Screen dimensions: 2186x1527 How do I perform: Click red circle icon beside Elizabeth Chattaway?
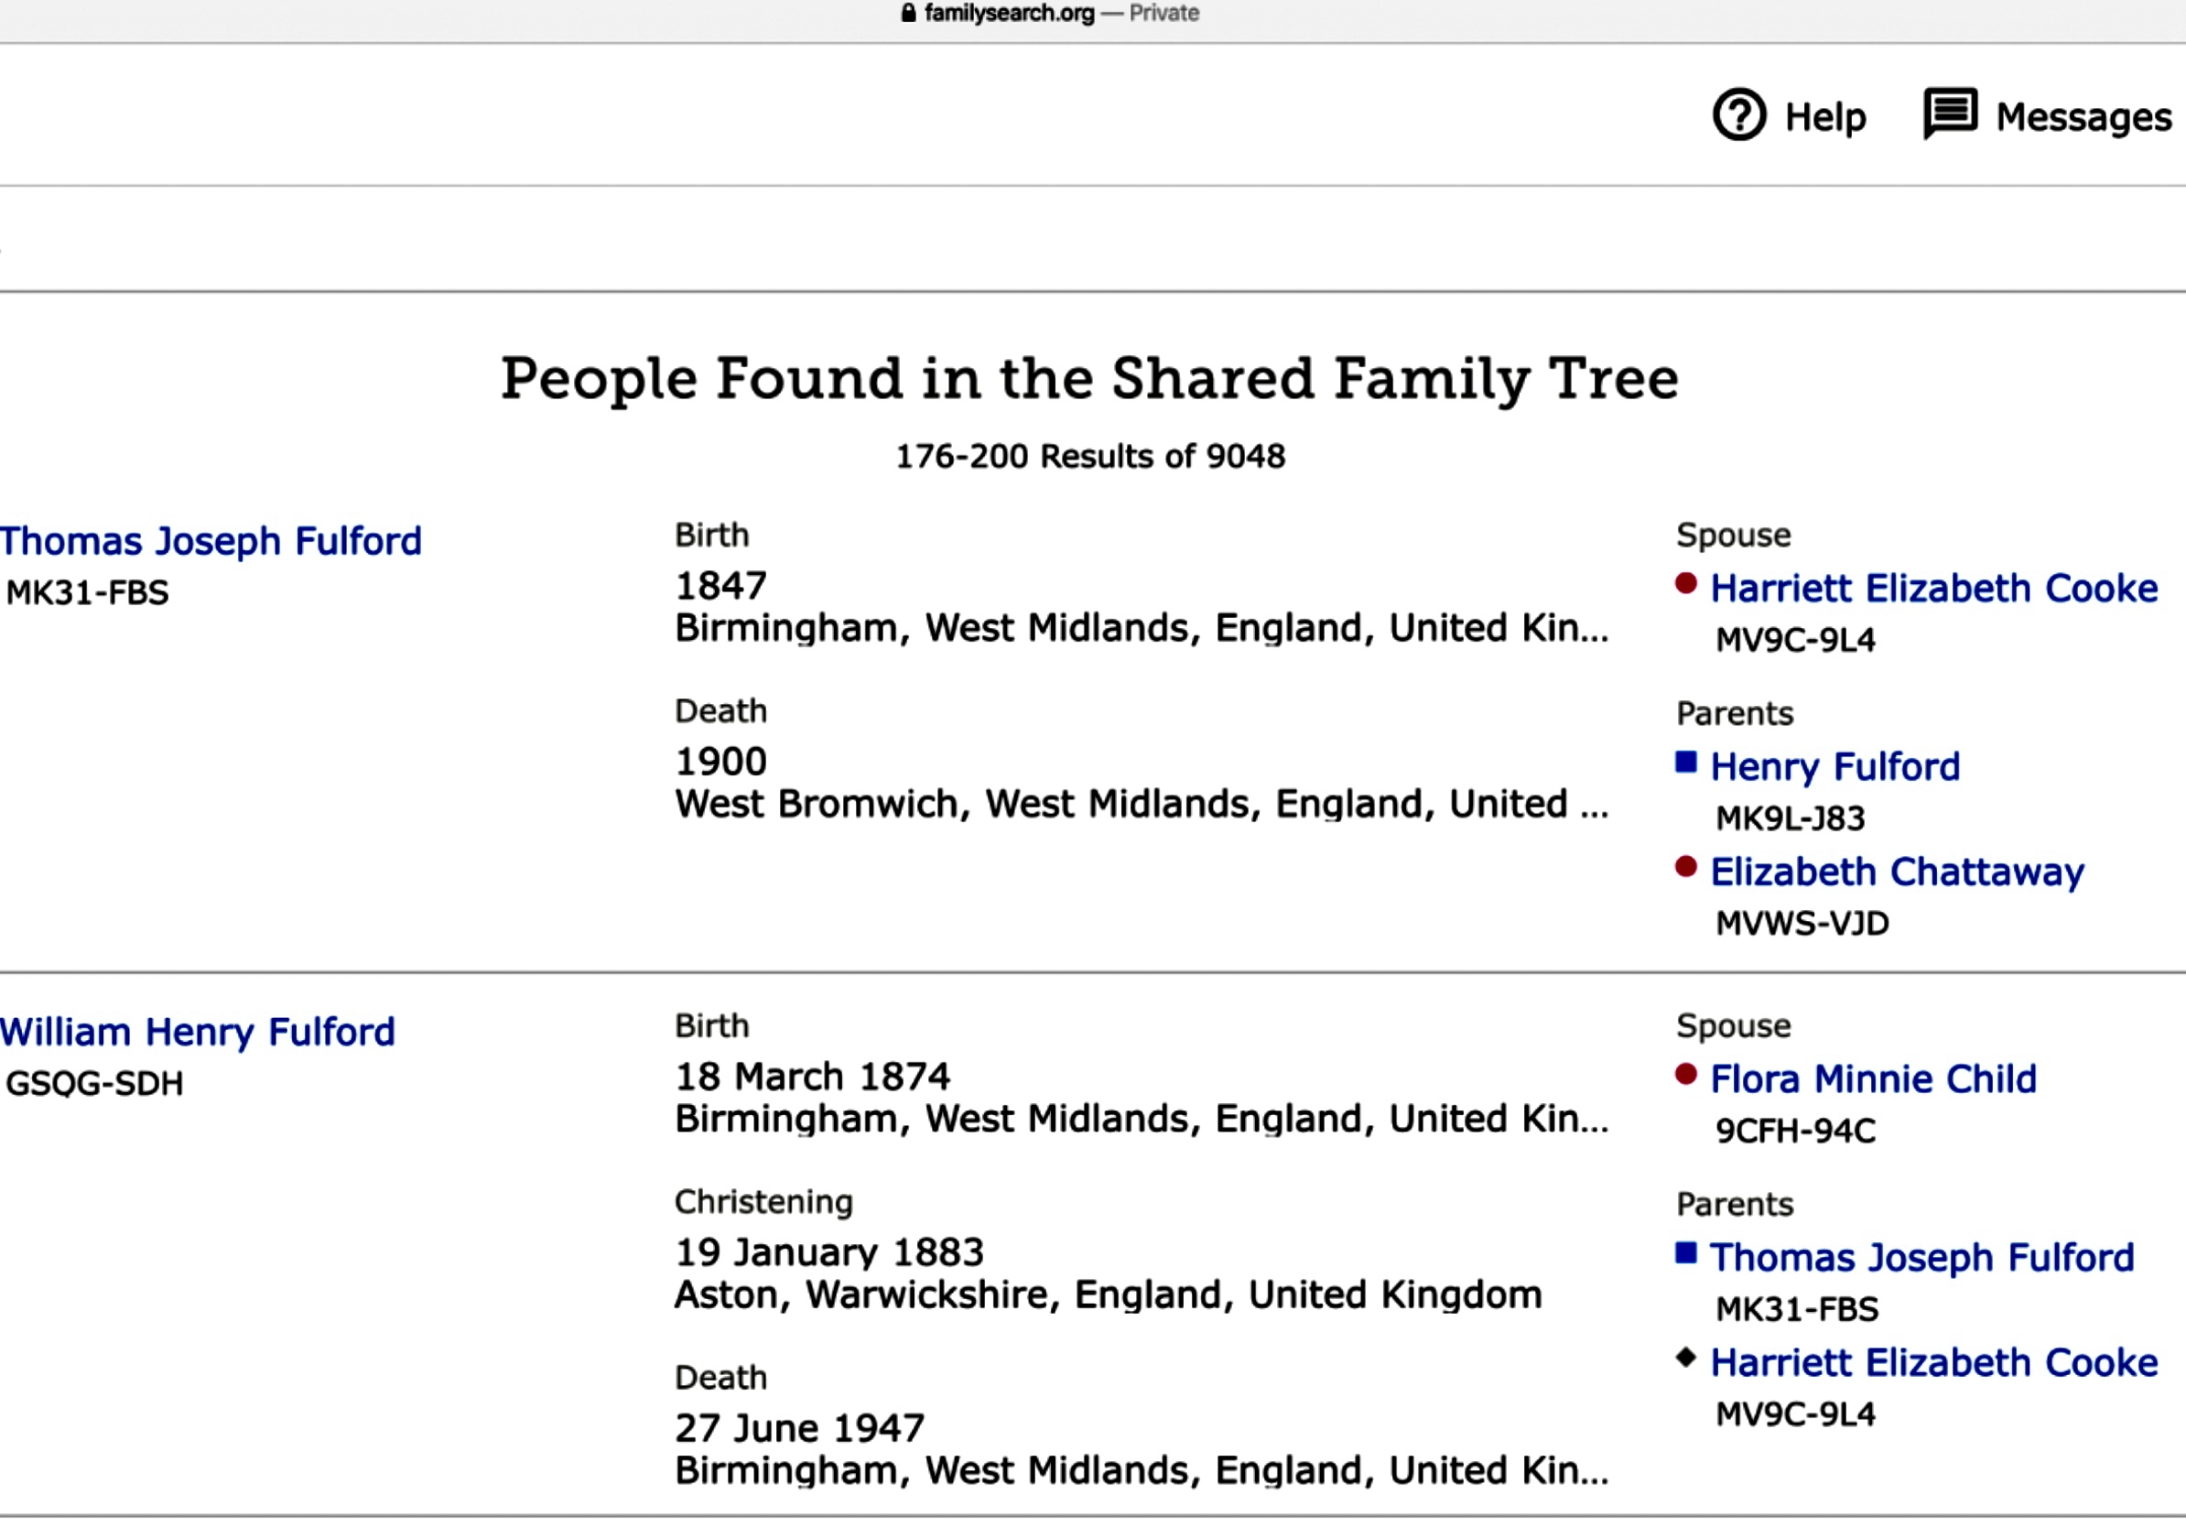pyautogui.click(x=1685, y=866)
